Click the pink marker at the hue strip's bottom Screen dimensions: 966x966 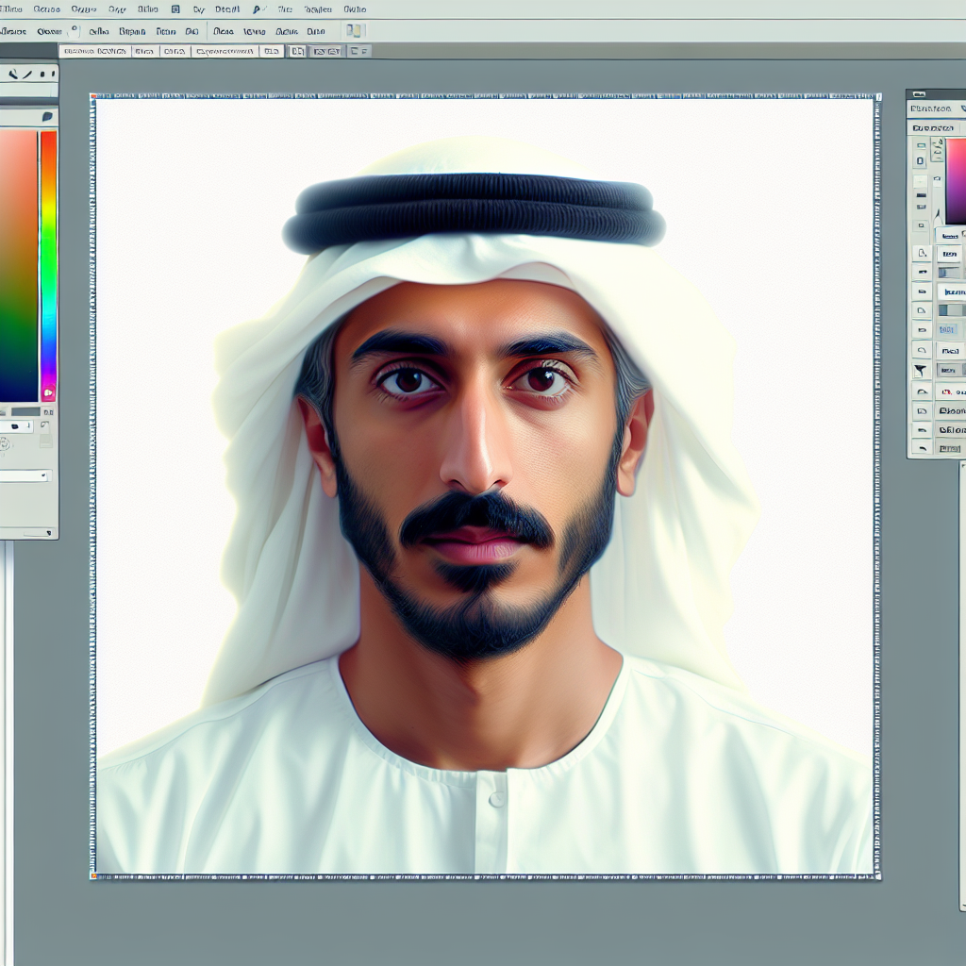coord(48,392)
